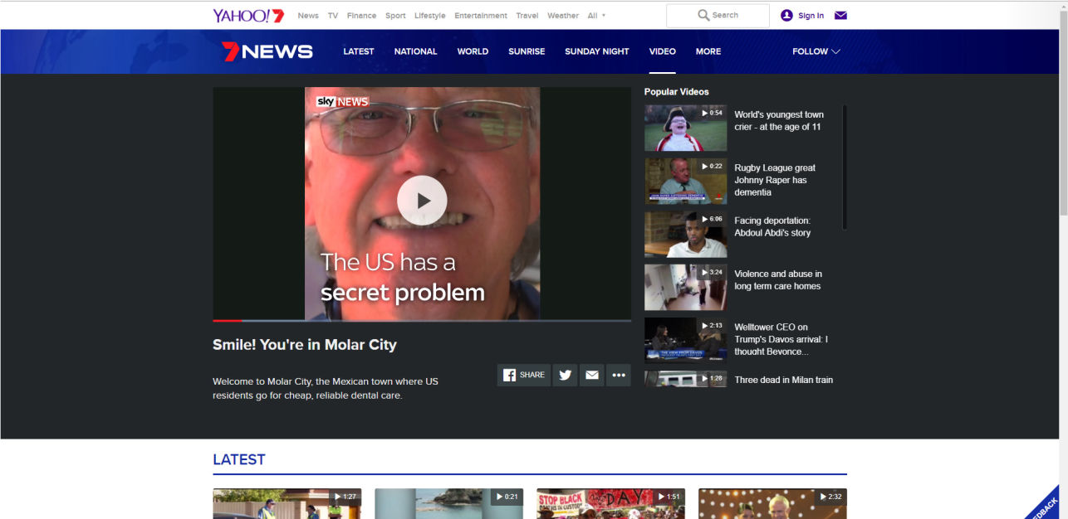
Task: Open the Sunrise tab
Action: click(527, 51)
